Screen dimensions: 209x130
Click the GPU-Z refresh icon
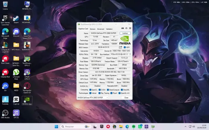pyautogui.click(x=126, y=28)
